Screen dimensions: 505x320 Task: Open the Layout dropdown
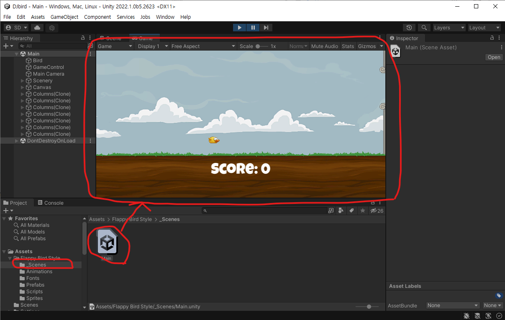[484, 28]
